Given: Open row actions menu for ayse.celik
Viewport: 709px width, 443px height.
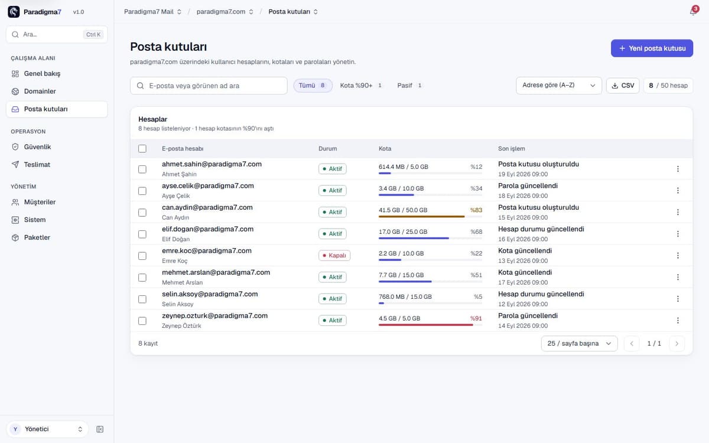Looking at the screenshot, I should 678,190.
